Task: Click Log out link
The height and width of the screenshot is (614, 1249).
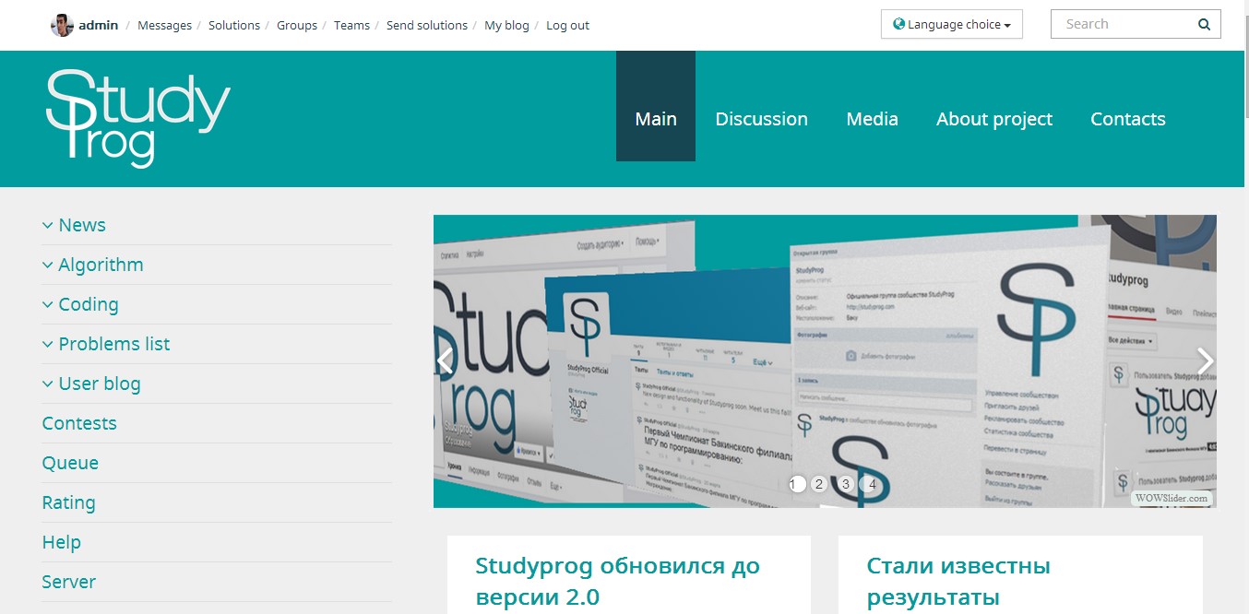Action: click(568, 26)
